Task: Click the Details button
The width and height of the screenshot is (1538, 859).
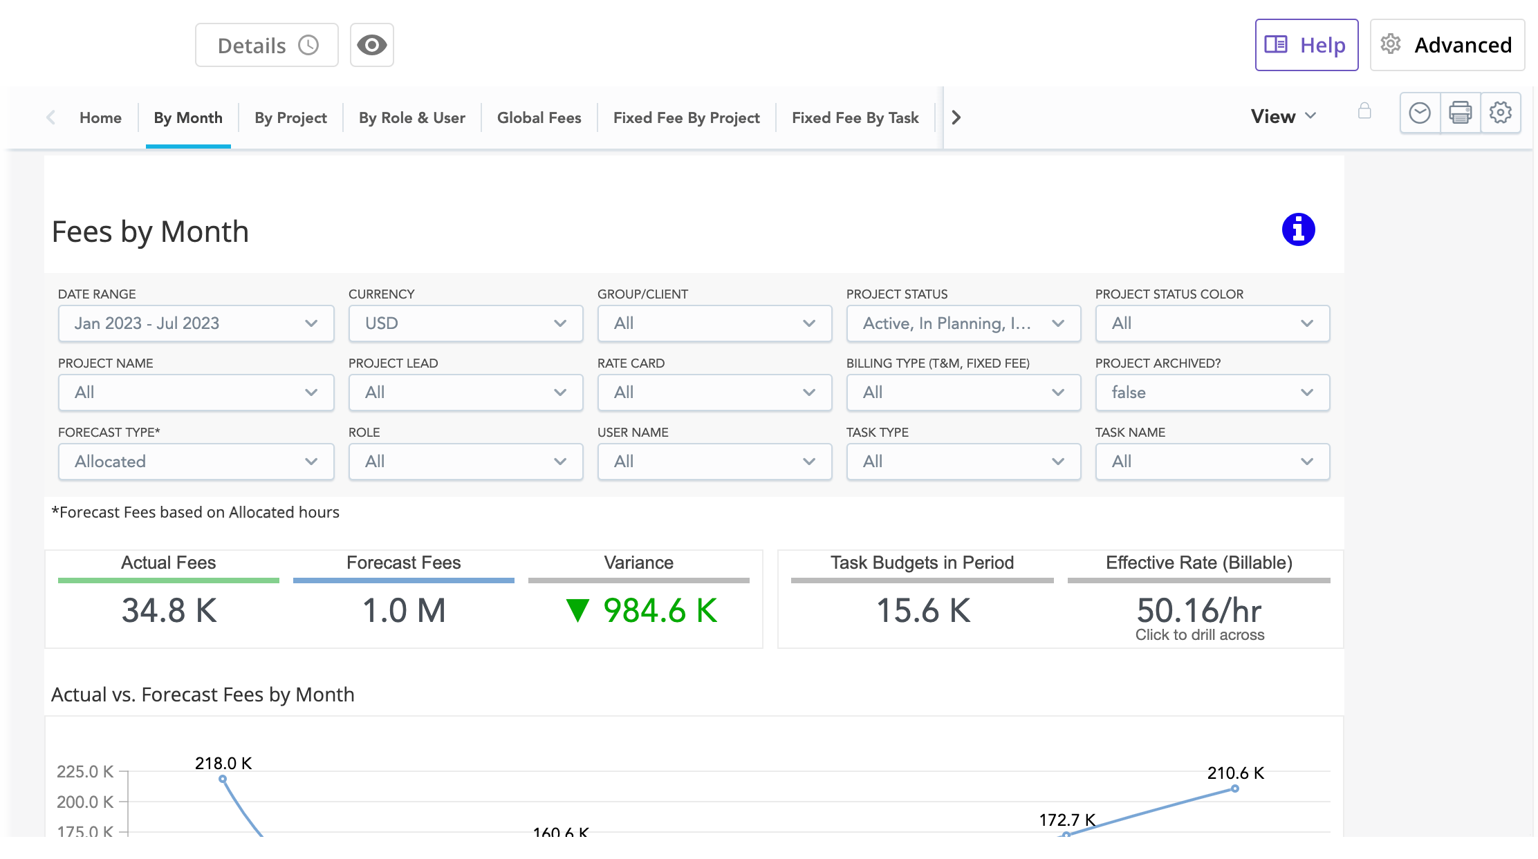Action: click(x=266, y=45)
